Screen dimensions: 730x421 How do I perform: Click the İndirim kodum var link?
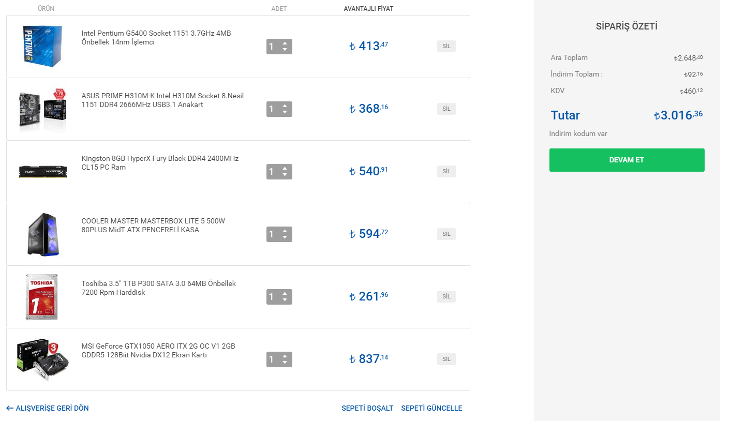(578, 134)
